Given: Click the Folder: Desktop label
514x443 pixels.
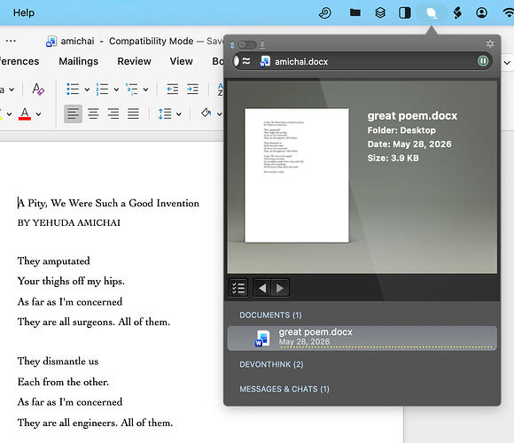Looking at the screenshot, I should (401, 130).
